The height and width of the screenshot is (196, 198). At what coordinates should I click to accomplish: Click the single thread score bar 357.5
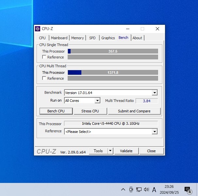click(113, 51)
